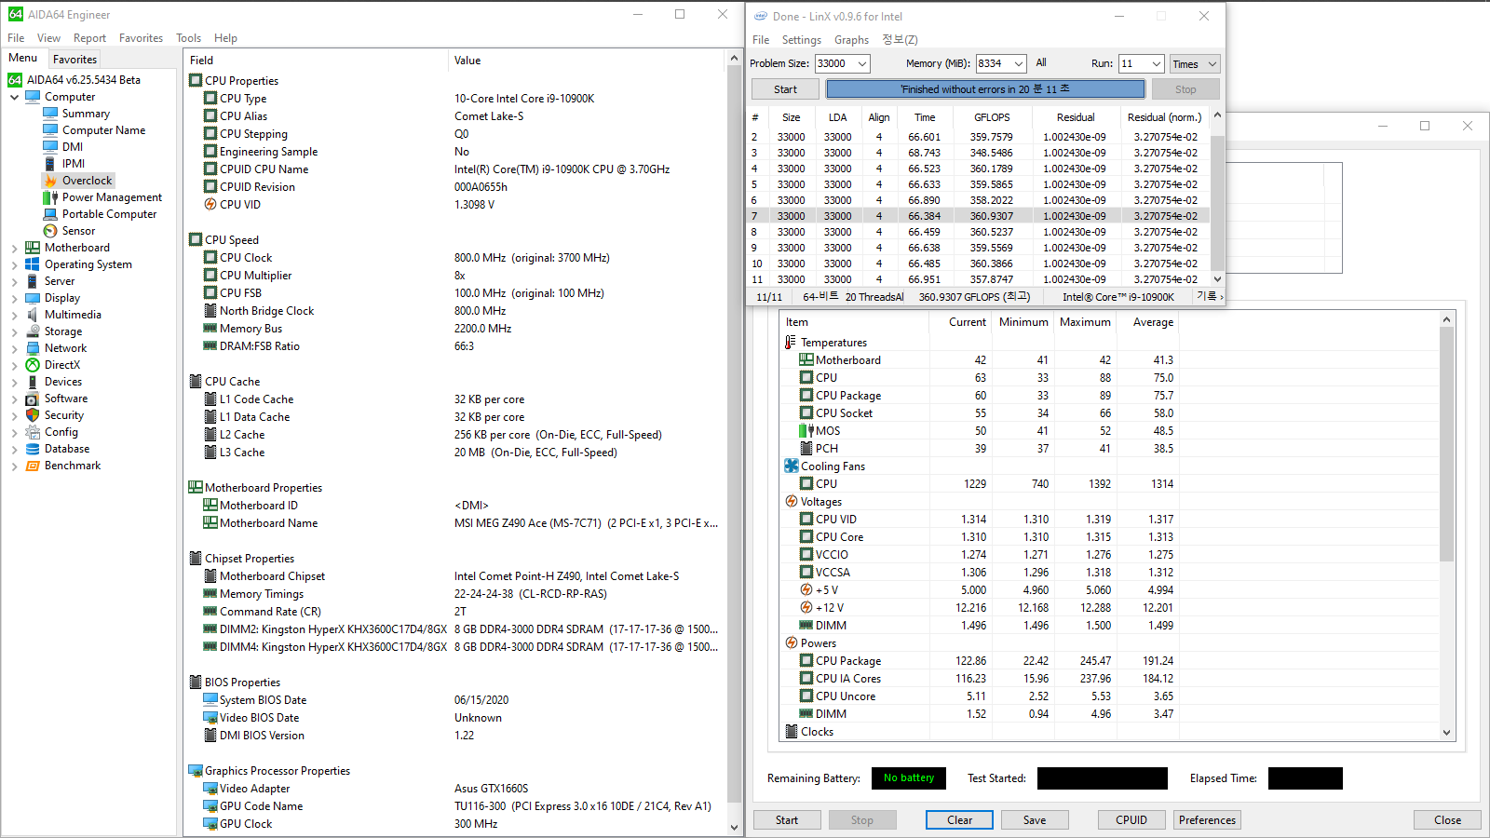
Task: Click the DirectX Xbox icon
Action: (x=33, y=365)
